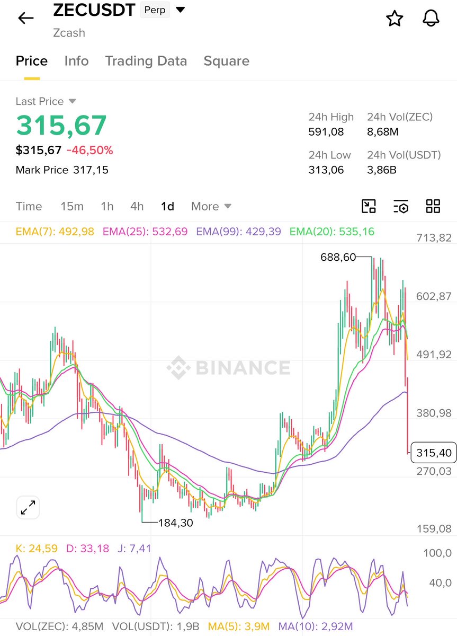Expand chart to fullscreen

coord(28,507)
